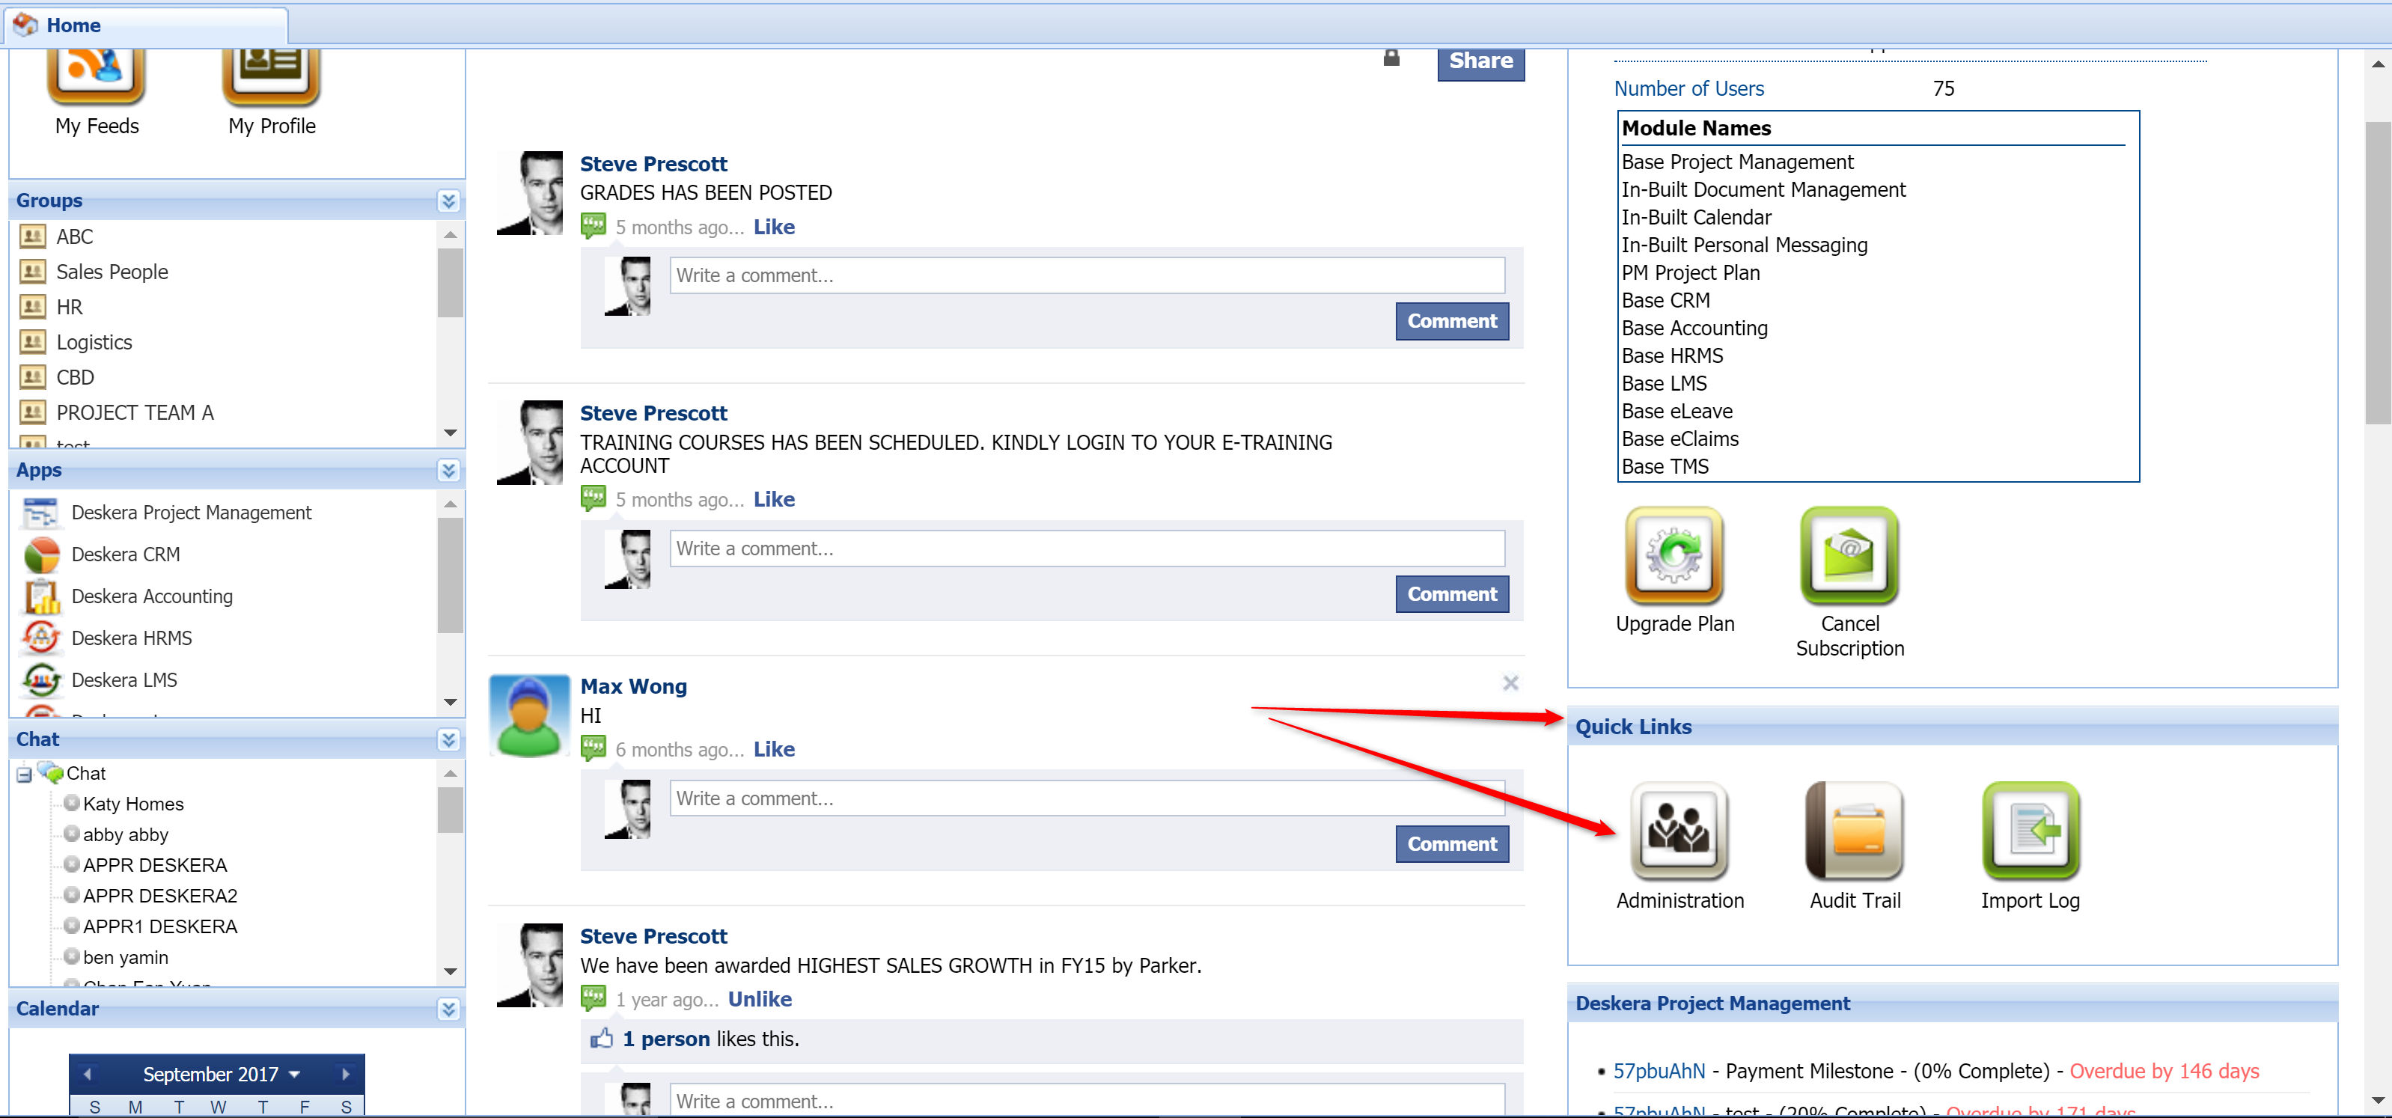Like Max Wong's HI post
The width and height of the screenshot is (2392, 1118).
pyautogui.click(x=773, y=749)
